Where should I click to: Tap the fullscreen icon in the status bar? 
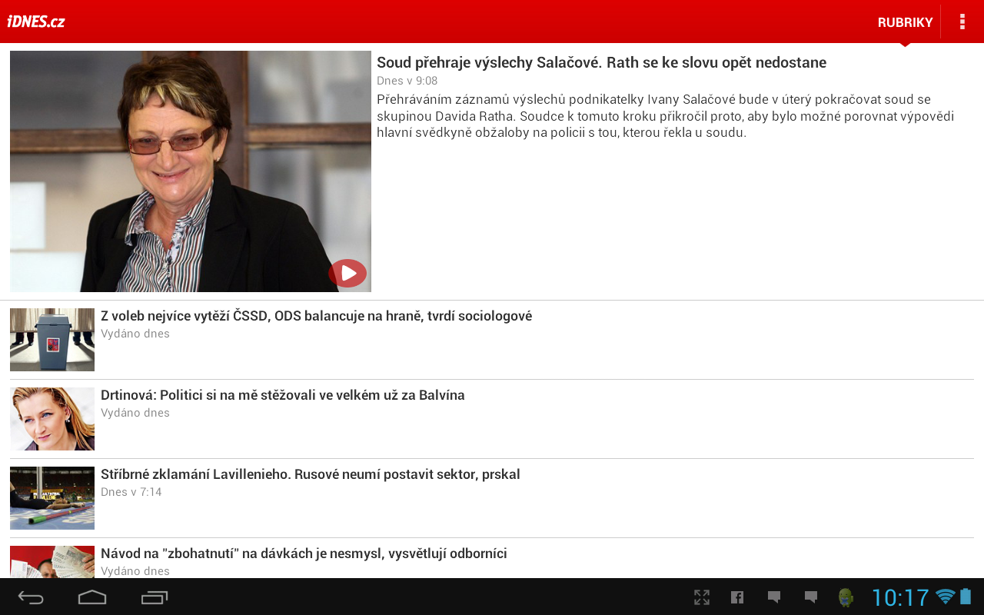coord(702,597)
